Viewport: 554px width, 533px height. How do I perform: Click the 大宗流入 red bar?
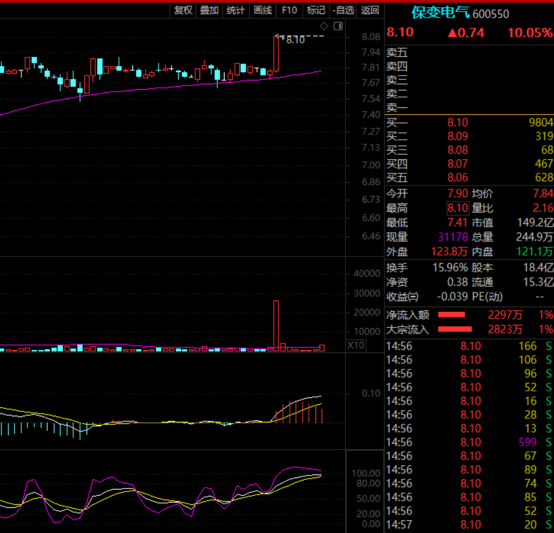(x=455, y=329)
